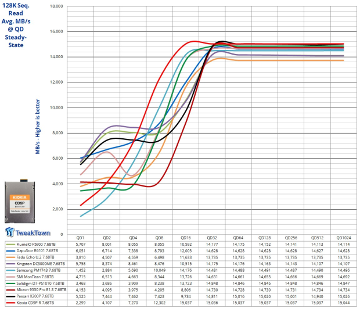
Task: Select the Micron 9550 Pro E1.S label
Action: 41,290
